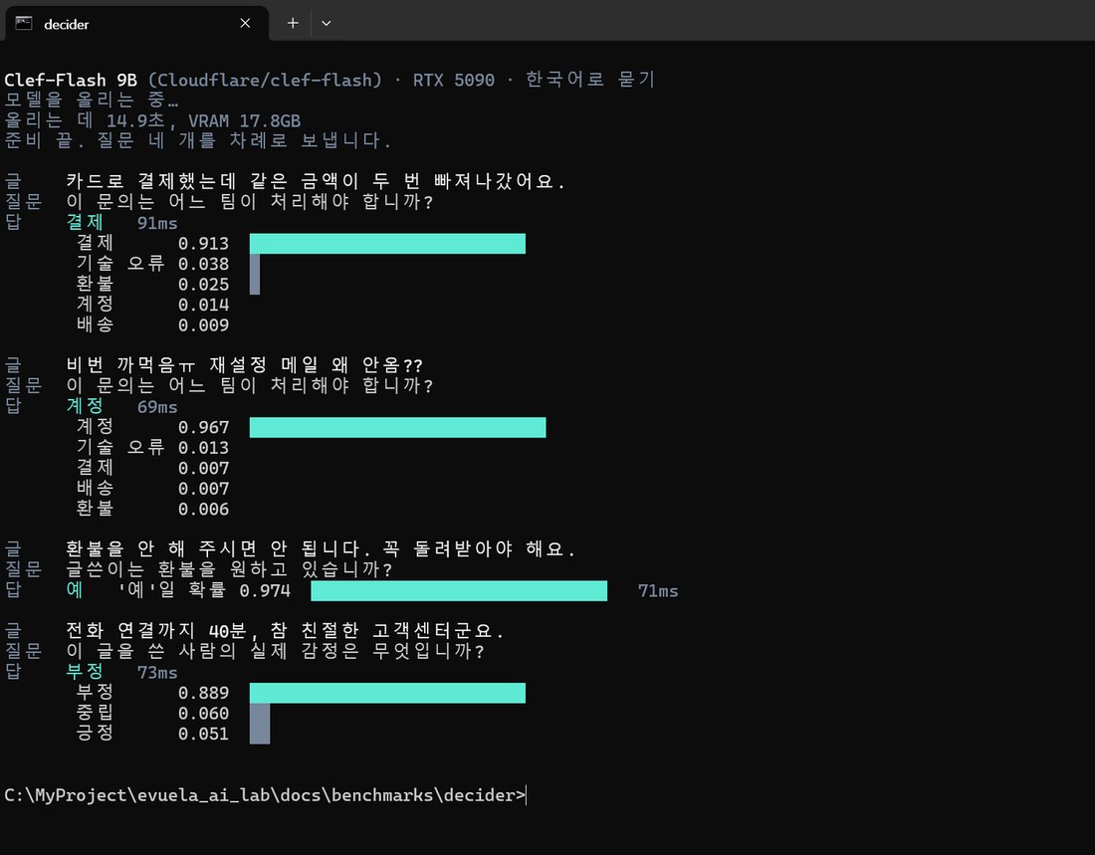Click the (Cloudflare/clef-flash) text
Screen dimensions: 1095x855
click(x=265, y=81)
